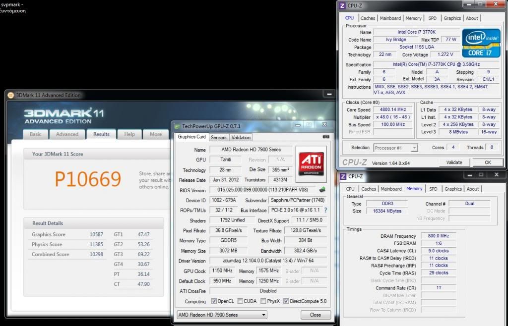
Task: Click the Close button in GPU-Z
Action: (x=315, y=315)
